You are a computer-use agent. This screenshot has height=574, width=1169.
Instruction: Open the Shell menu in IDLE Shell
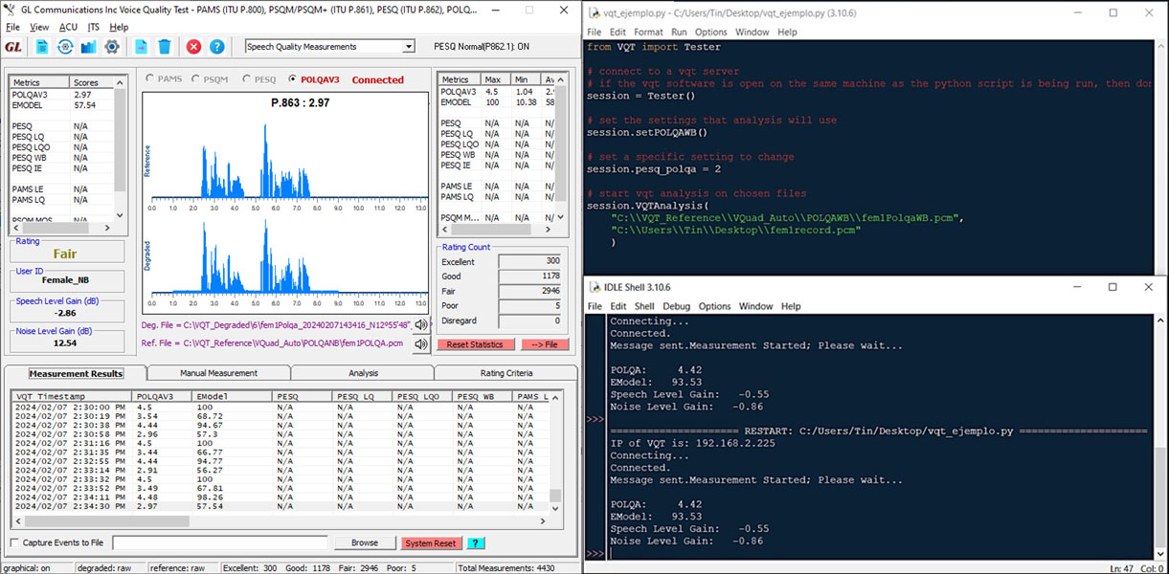[x=644, y=306]
